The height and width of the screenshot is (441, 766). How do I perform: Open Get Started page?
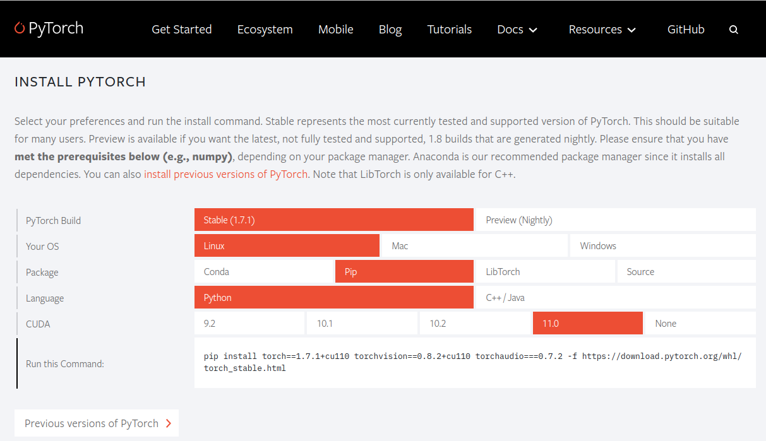(x=182, y=29)
